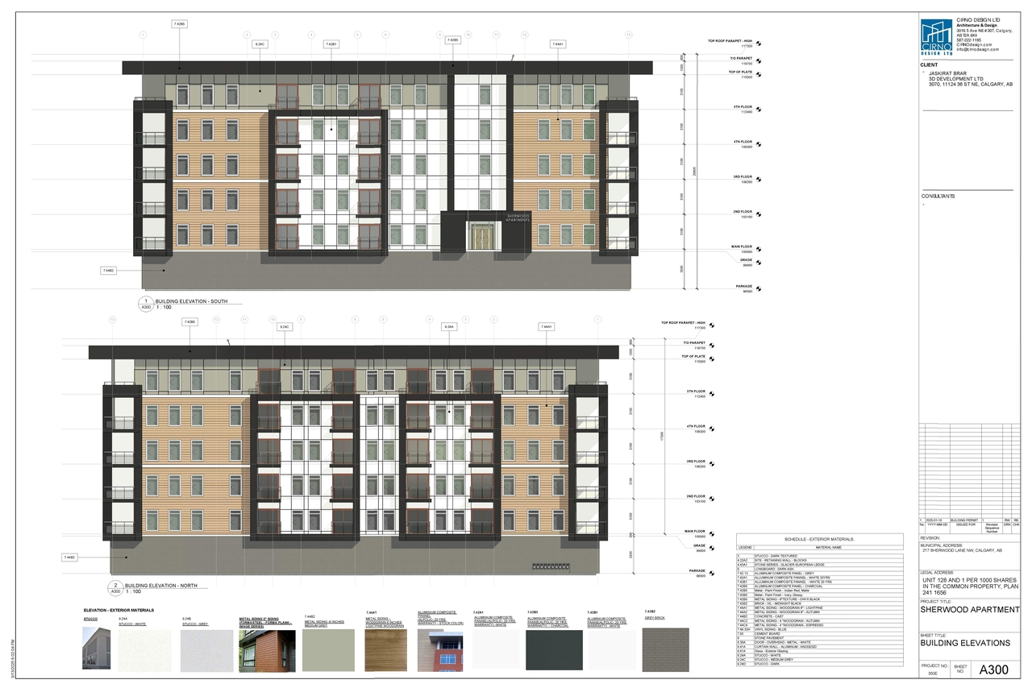The height and width of the screenshot is (688, 1032).
Task: Select the CONCRETE - CAST schedule row
Action: pos(819,615)
